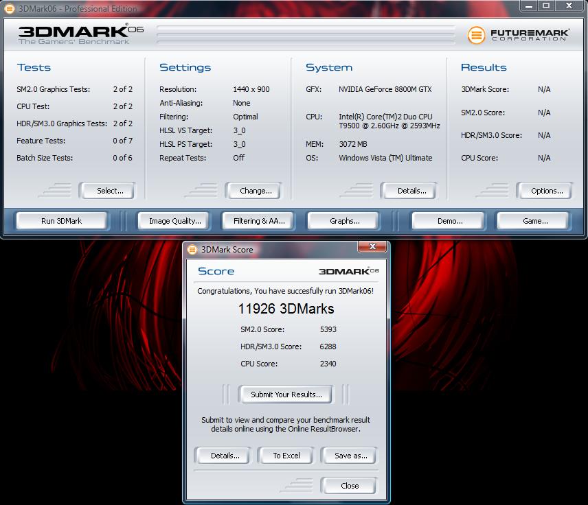Click Save as... in Score dialog

pyautogui.click(x=350, y=456)
